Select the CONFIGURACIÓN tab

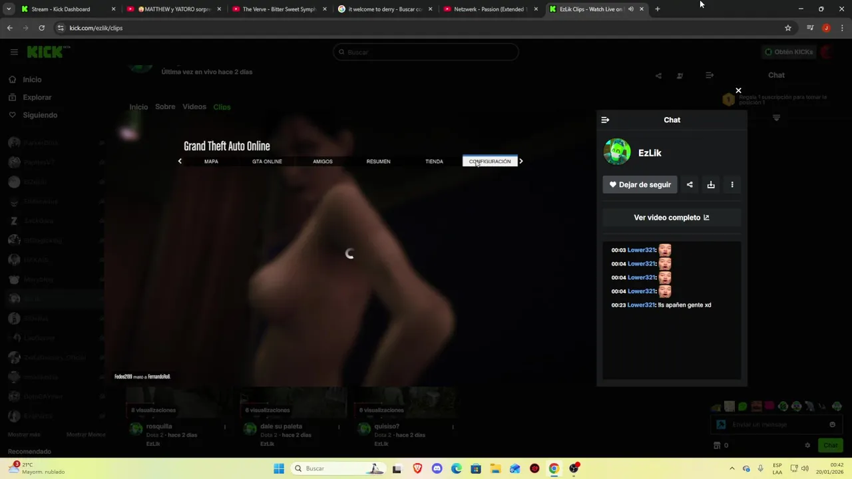(490, 162)
